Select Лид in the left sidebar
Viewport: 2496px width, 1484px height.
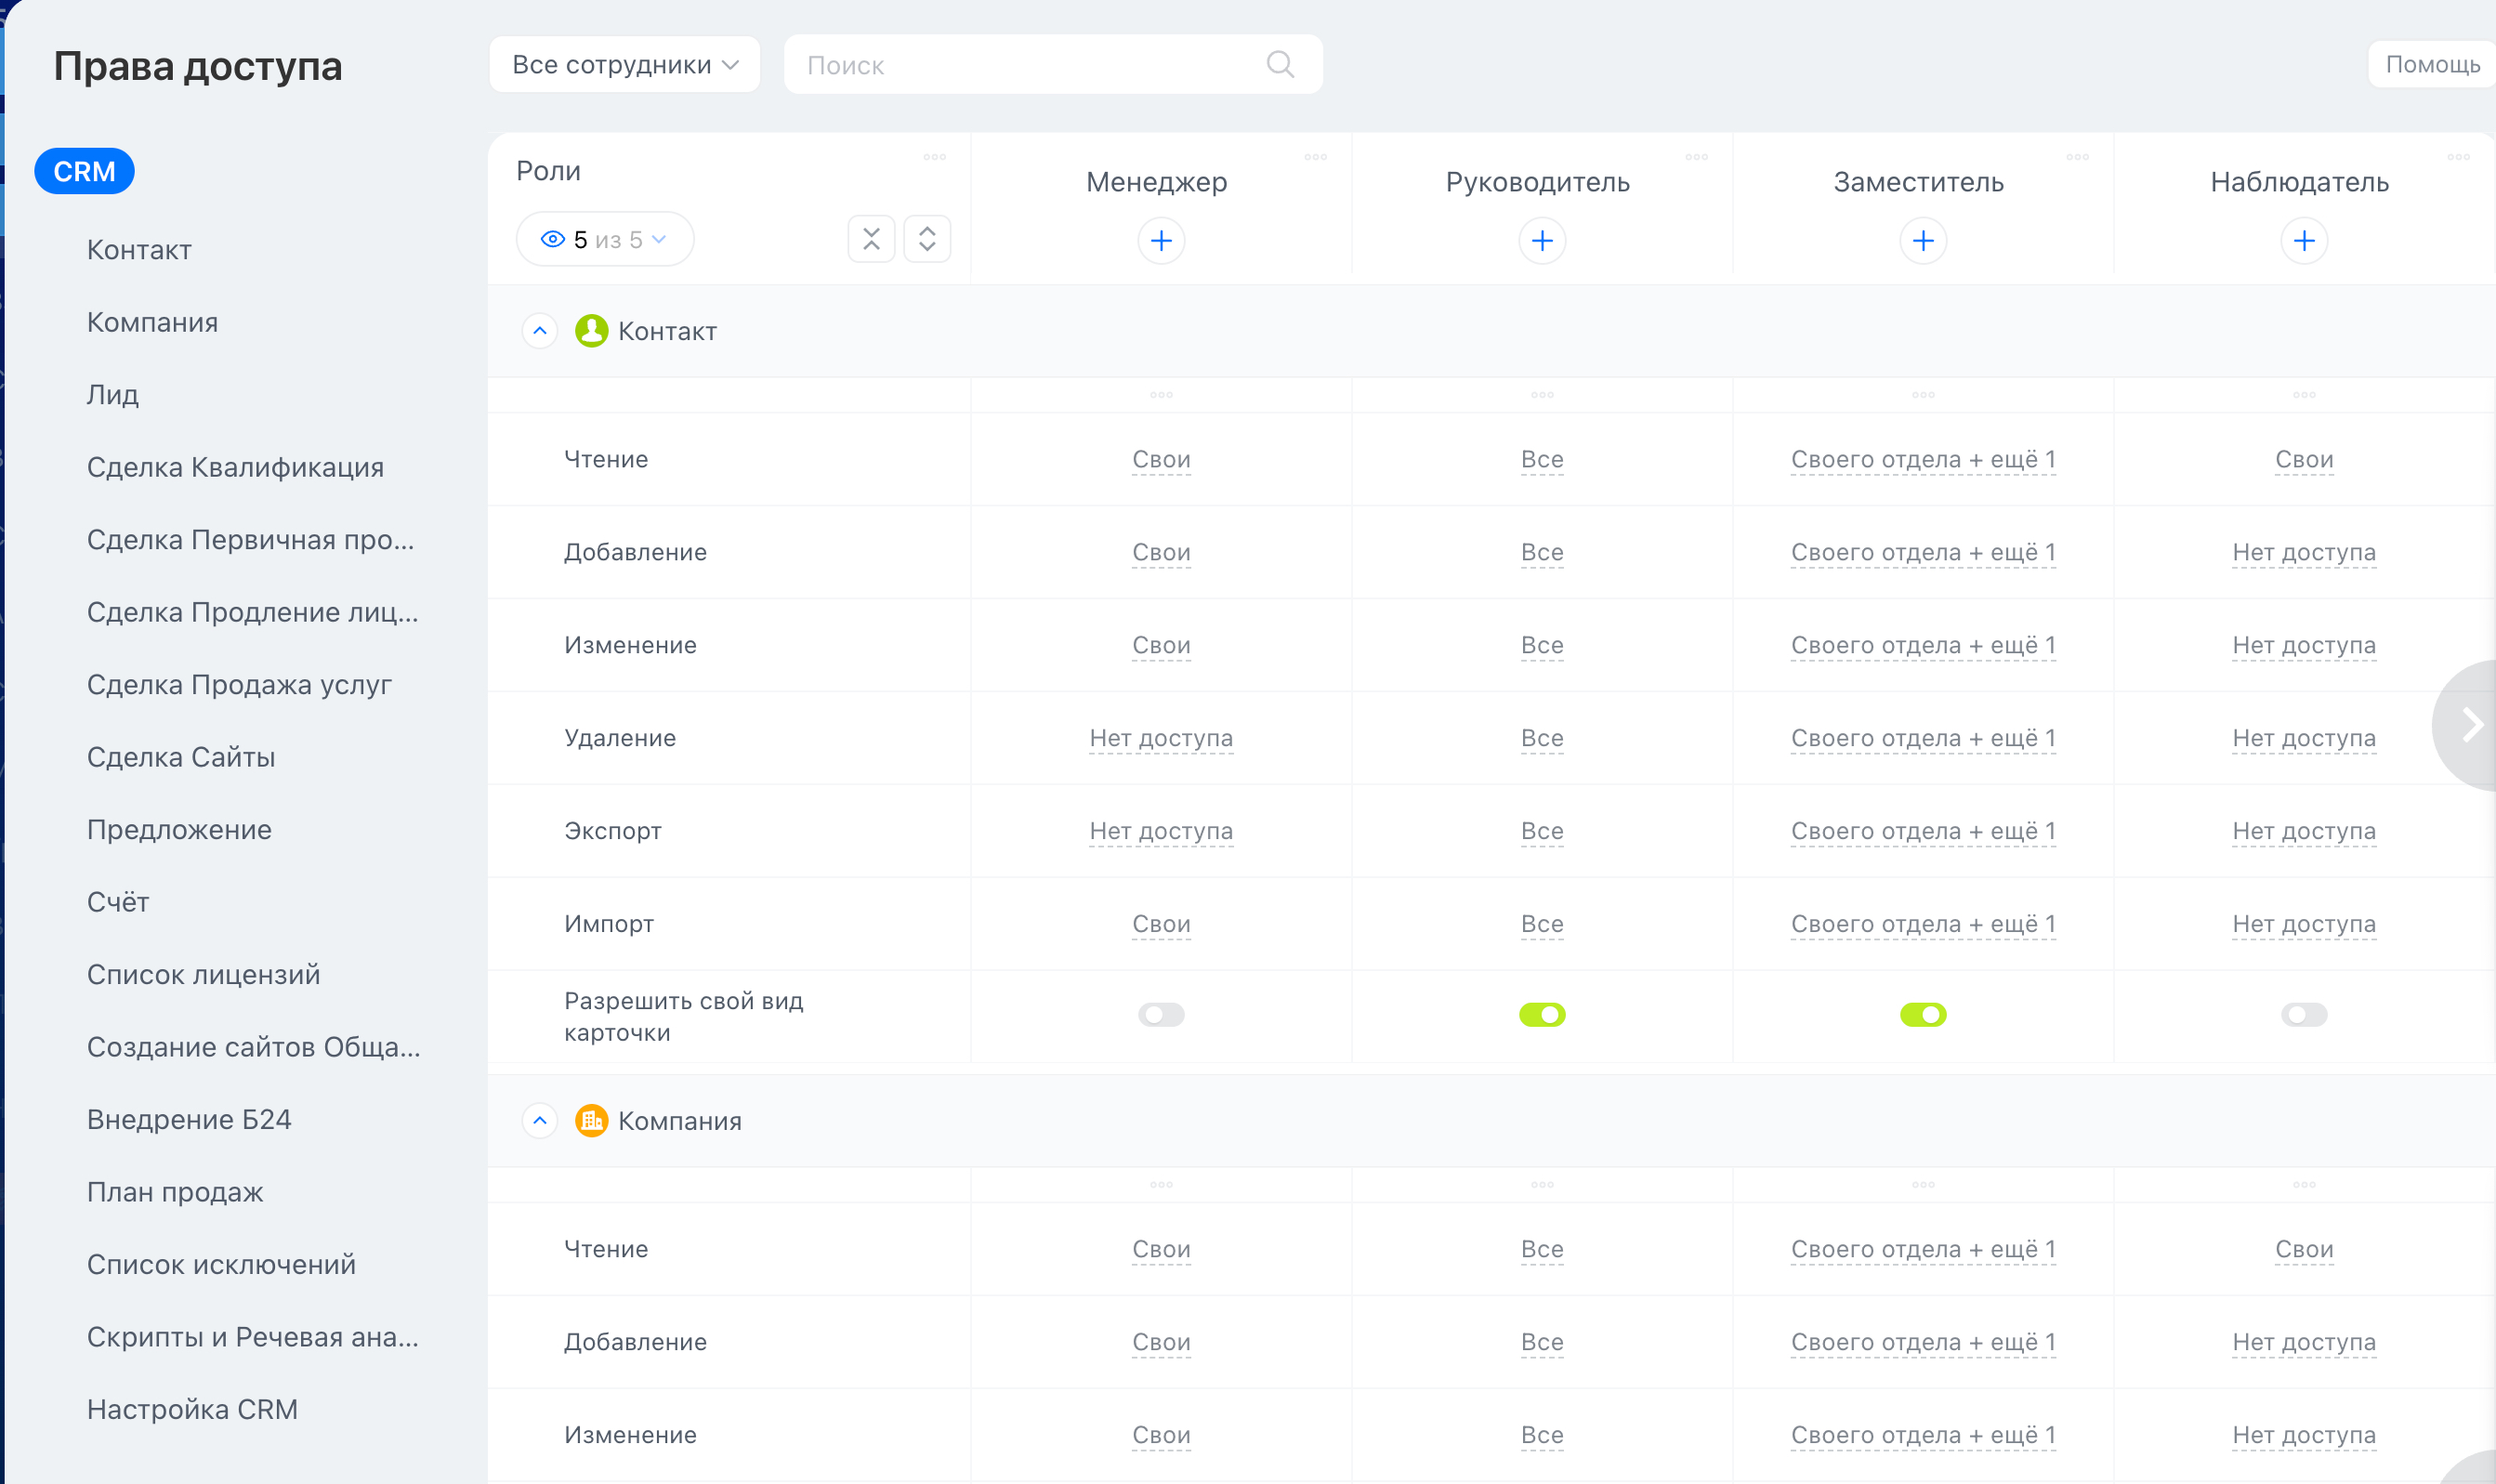113,395
